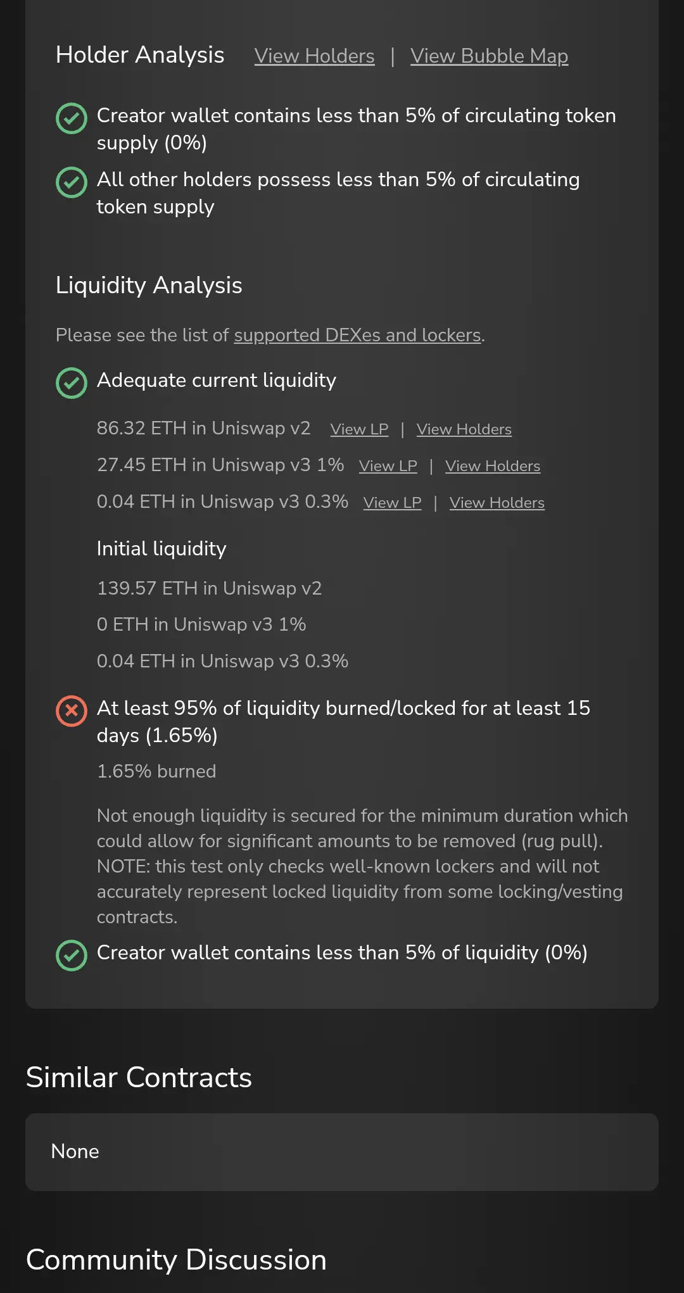This screenshot has width=684, height=1293.
Task: Open supported DEXes and lockers list
Action: coord(357,335)
